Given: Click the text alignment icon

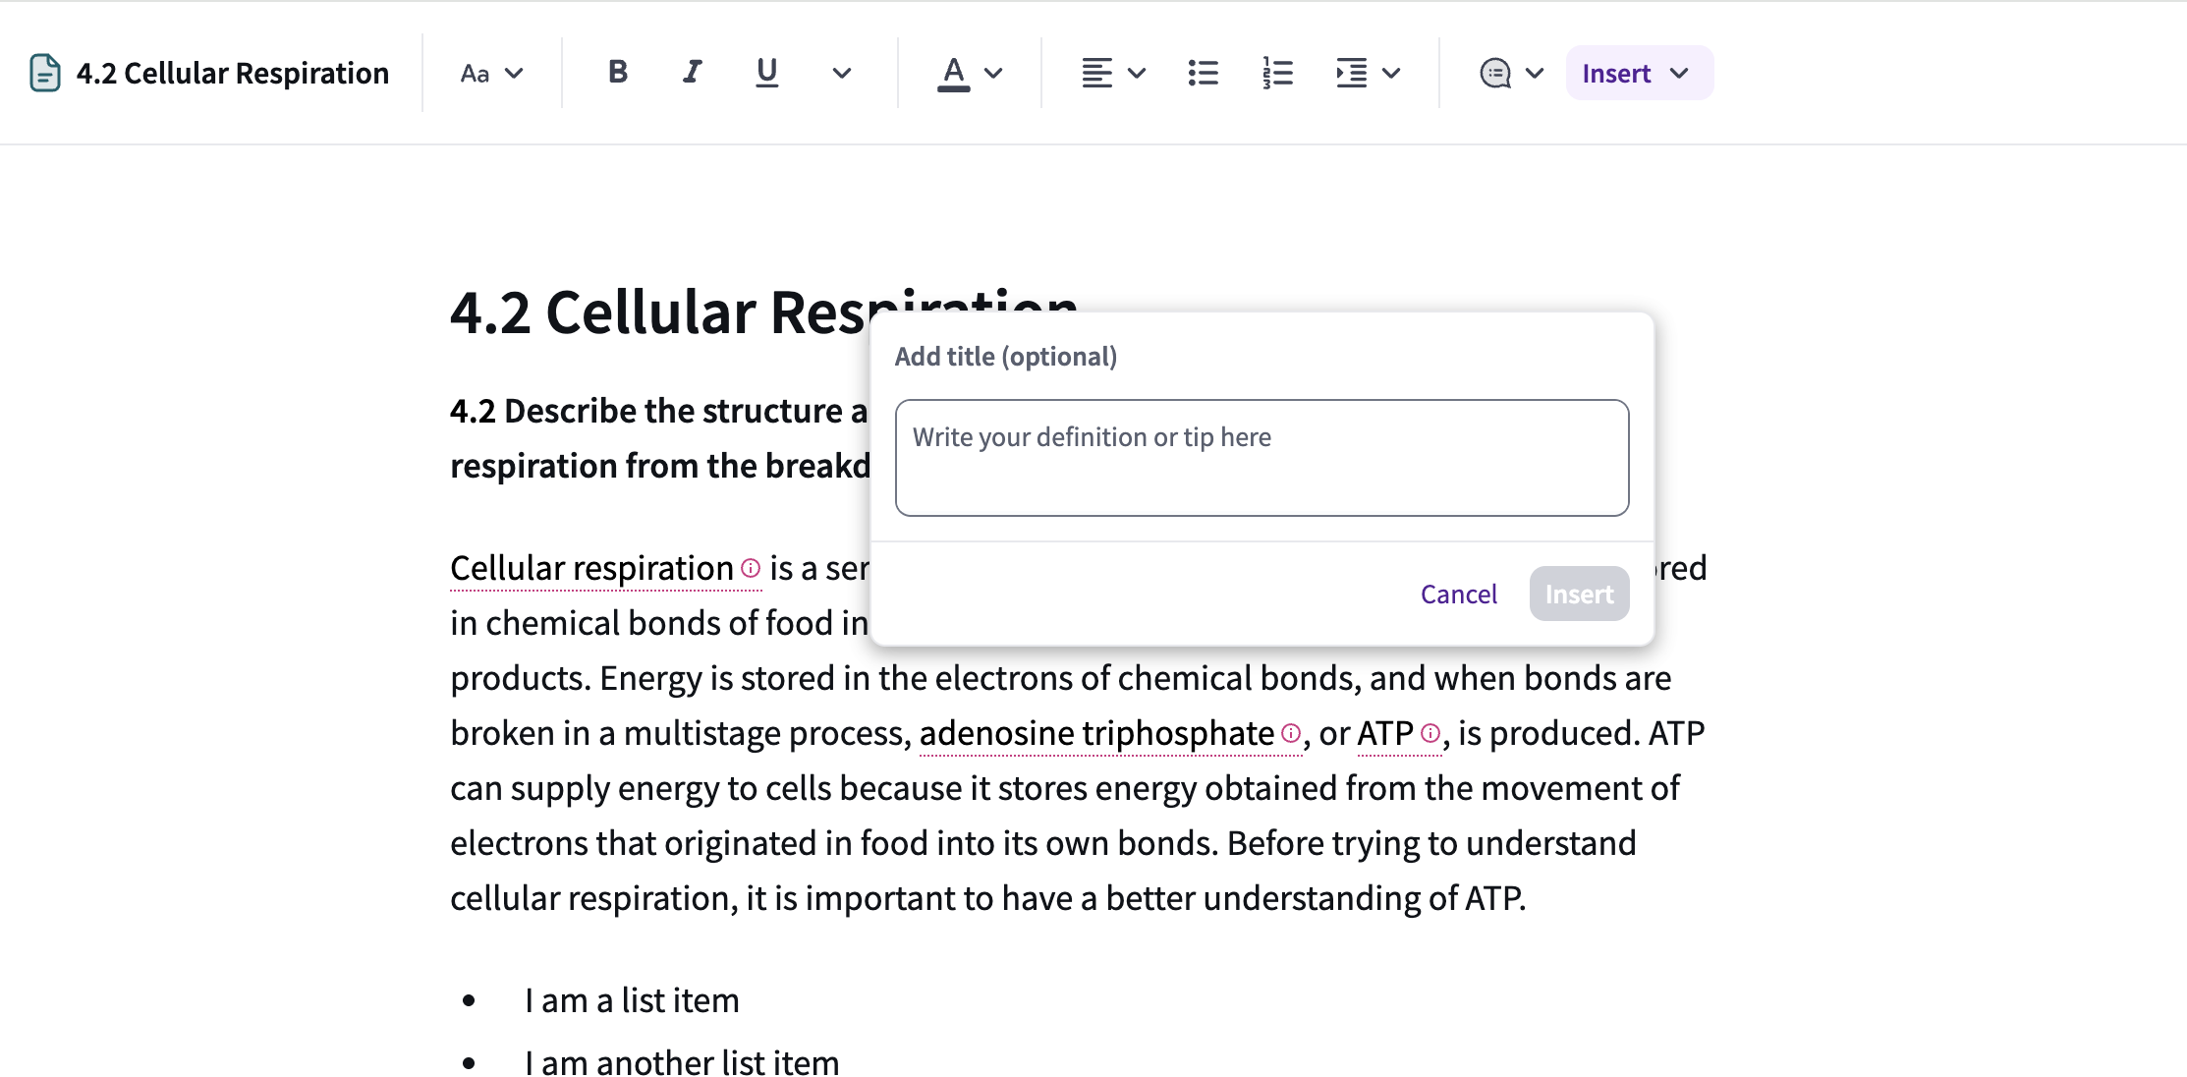Looking at the screenshot, I should tap(1096, 73).
